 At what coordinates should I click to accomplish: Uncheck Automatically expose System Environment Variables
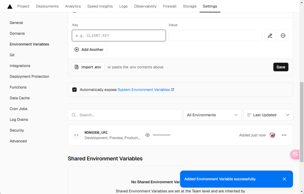[74, 90]
